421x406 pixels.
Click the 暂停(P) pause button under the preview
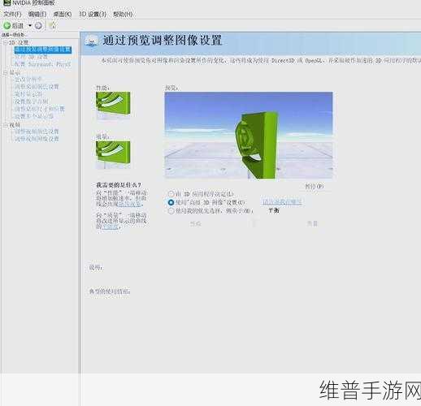[314, 187]
